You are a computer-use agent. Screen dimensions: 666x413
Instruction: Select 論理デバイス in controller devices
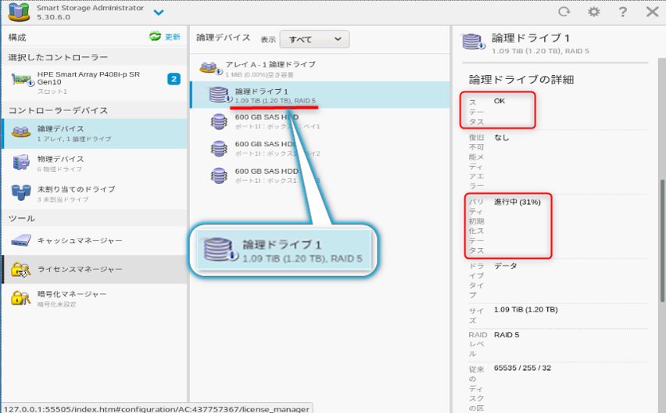click(95, 134)
